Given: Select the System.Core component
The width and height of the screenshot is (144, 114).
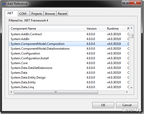Looking at the screenshot, I should (x=69, y=63).
